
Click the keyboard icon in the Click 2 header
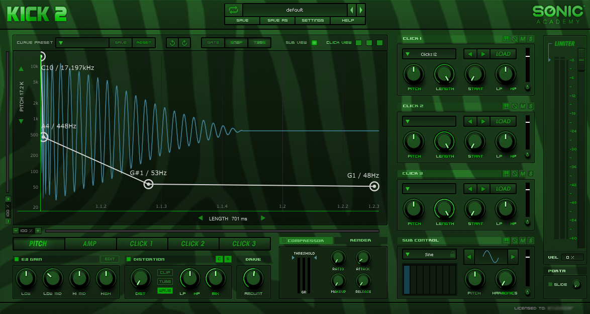[x=507, y=106]
